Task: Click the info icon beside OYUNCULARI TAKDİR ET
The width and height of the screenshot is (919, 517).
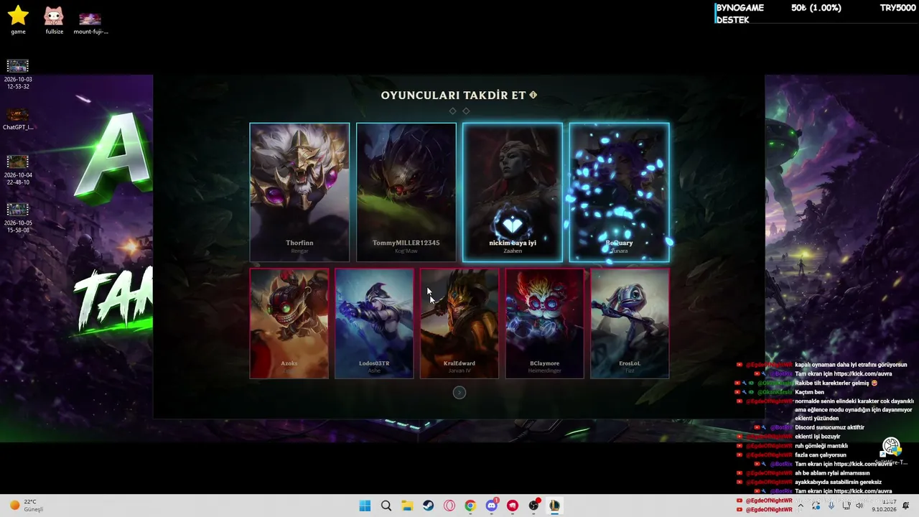Action: tap(533, 95)
